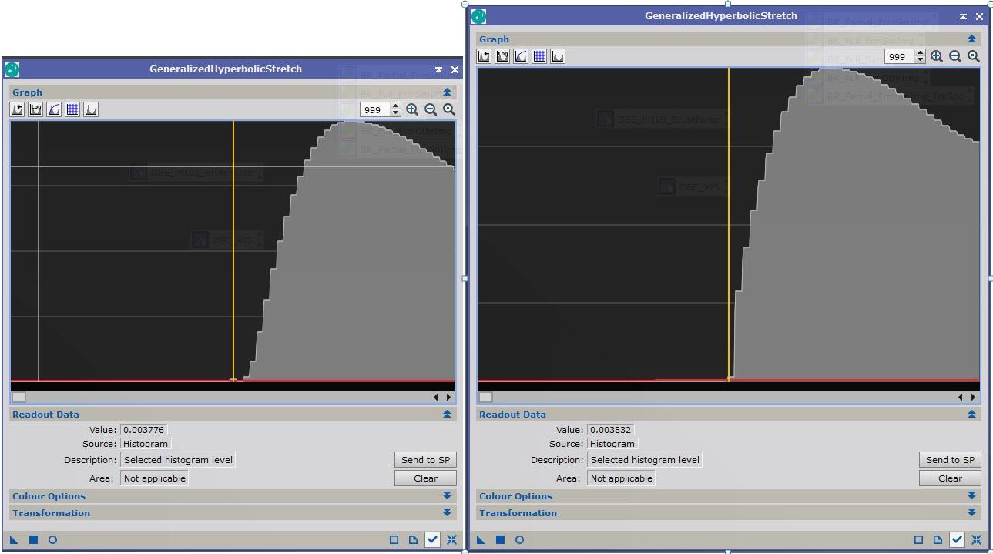993x554 pixels.
Task: Click scroll left arrow under right graph
Action: 961,398
